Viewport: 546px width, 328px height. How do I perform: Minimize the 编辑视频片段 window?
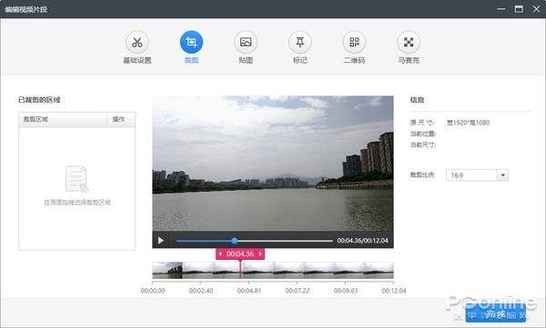click(501, 9)
